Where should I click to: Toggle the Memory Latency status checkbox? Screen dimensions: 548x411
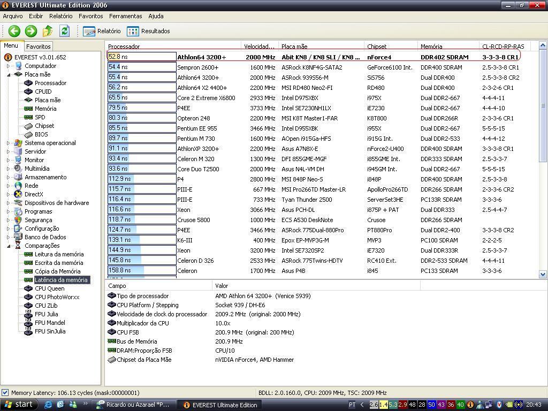pyautogui.click(x=5, y=392)
